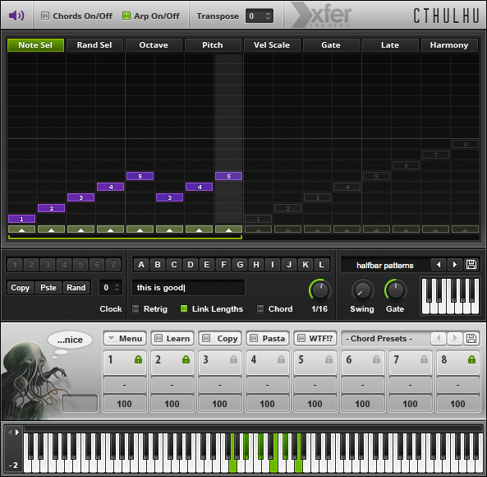
Task: Increase the Transpose value with up arrow
Action: [268, 13]
